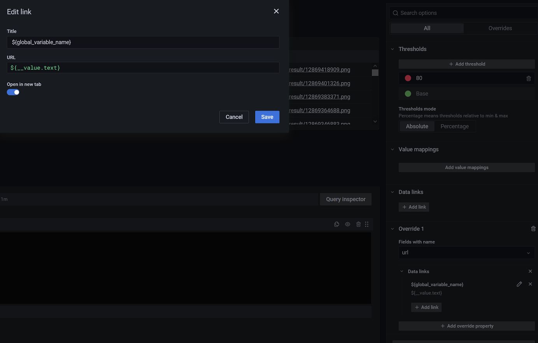Edit the ${global_variable_name} link pencil icon

(519, 284)
